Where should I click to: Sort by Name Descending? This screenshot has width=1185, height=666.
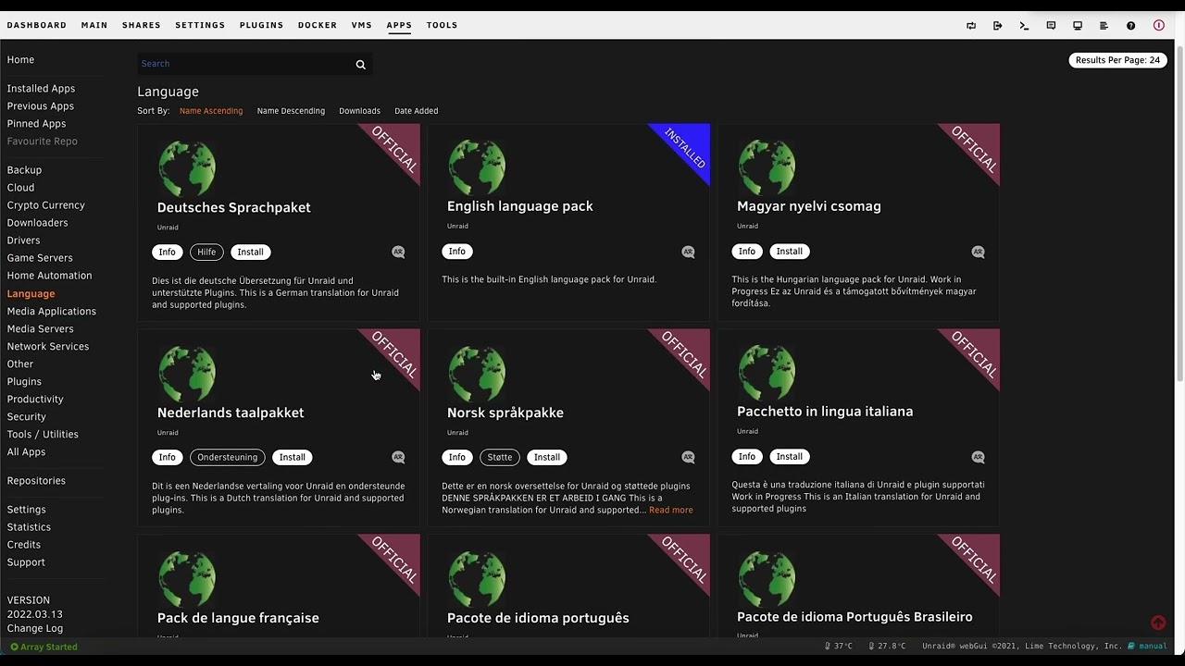point(291,111)
